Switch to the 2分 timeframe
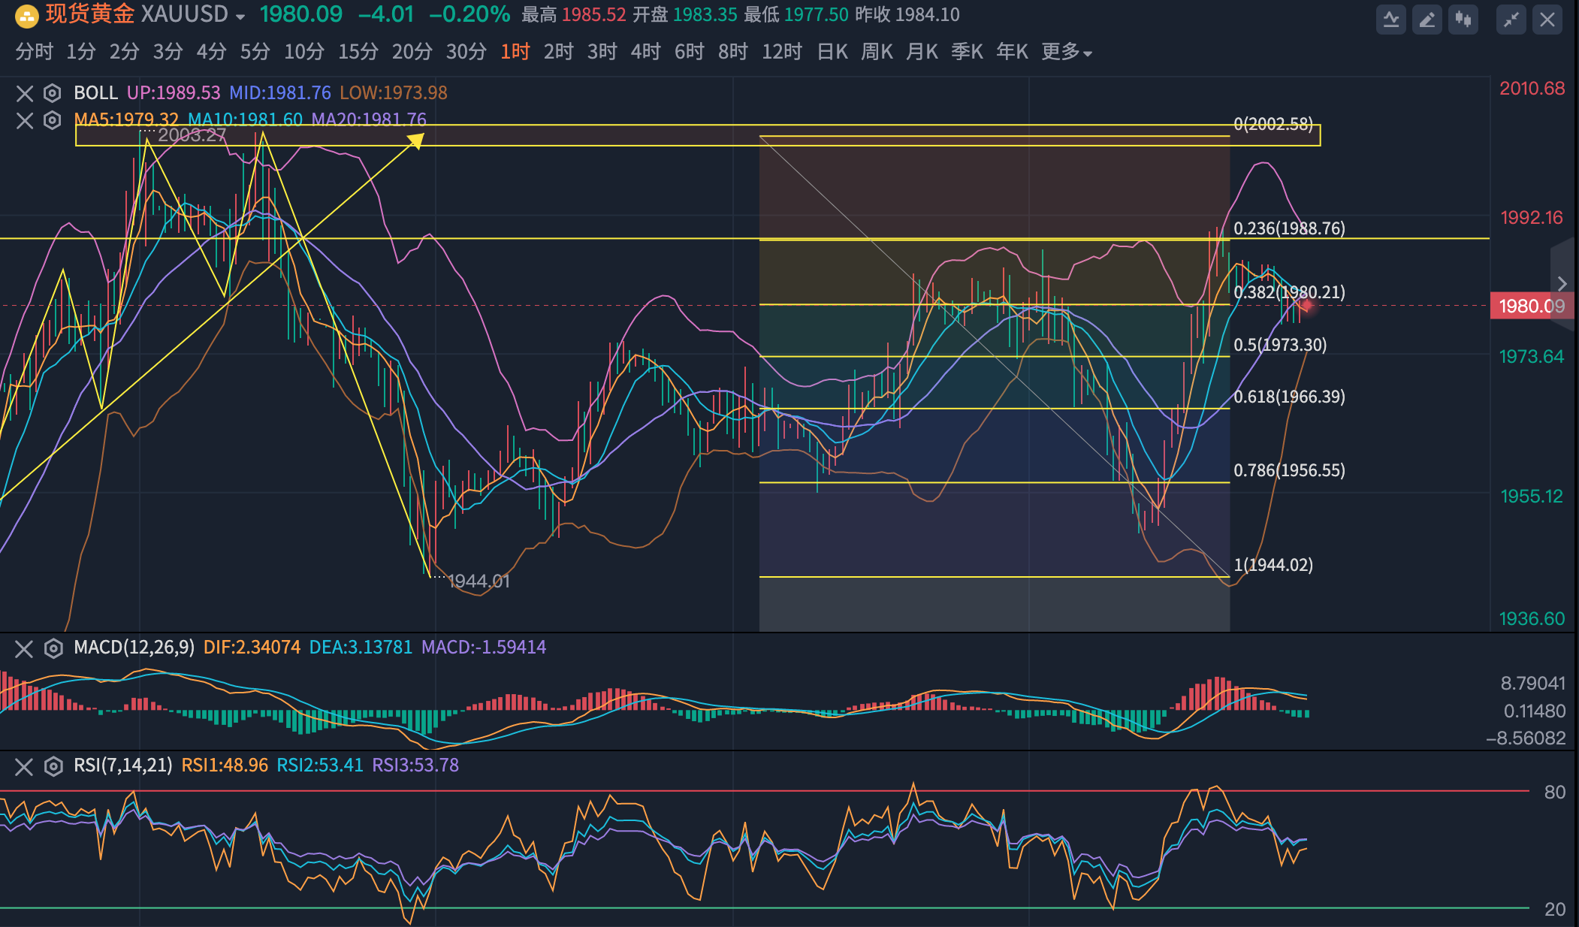This screenshot has width=1579, height=927. pos(125,52)
